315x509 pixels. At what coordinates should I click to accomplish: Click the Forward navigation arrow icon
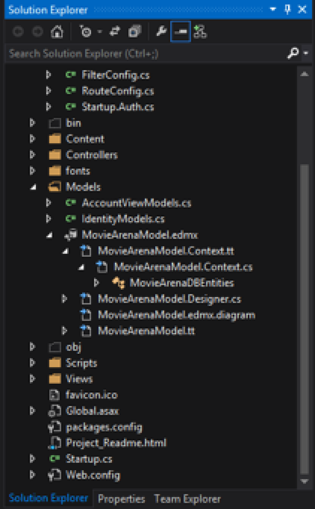[x=37, y=32]
